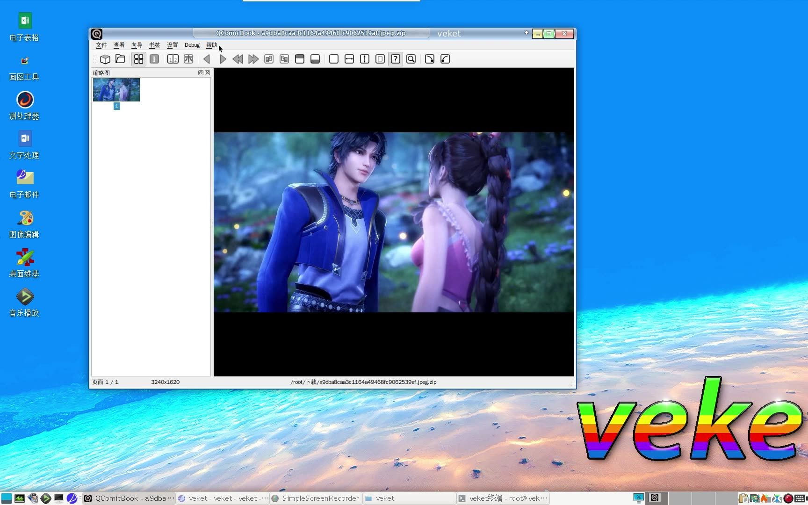Select fit height view mode
Viewport: 808px width, 505px height.
(x=365, y=59)
